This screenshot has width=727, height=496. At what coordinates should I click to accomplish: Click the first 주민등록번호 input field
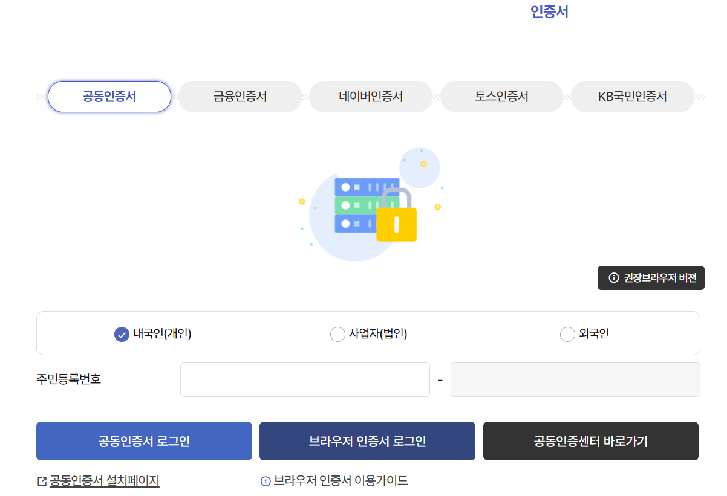click(x=305, y=379)
